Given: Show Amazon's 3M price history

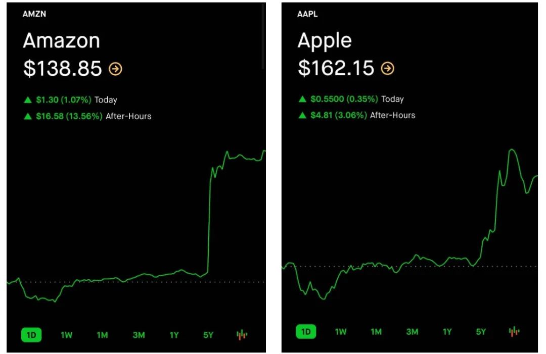Looking at the screenshot, I should (139, 334).
